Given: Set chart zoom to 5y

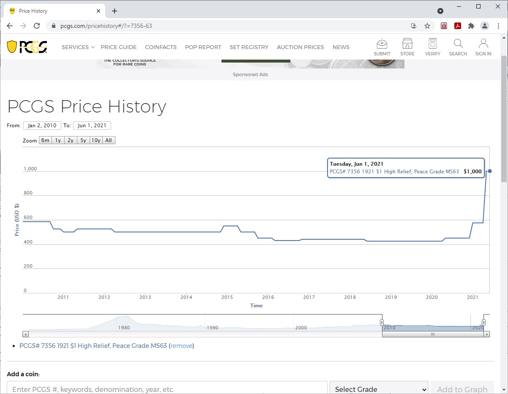Looking at the screenshot, I should [83, 140].
